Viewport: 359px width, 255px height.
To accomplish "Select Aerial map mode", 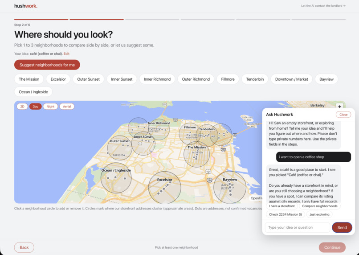I will (x=67, y=107).
